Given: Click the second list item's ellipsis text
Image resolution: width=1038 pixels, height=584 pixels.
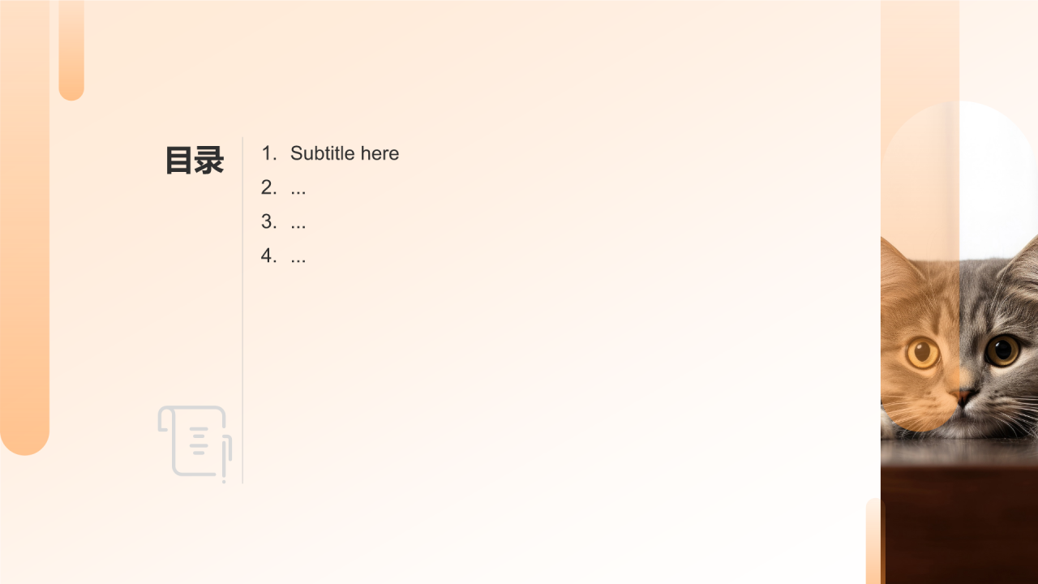Looking at the screenshot, I should (298, 188).
